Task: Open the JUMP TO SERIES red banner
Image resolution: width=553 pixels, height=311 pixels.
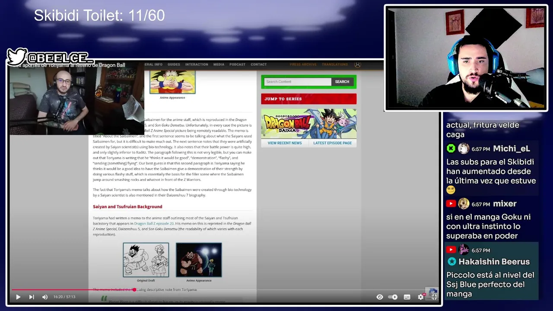Action: (x=308, y=99)
